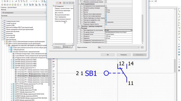
Task: Click the red X delete icon above property list
Action: 60,3
